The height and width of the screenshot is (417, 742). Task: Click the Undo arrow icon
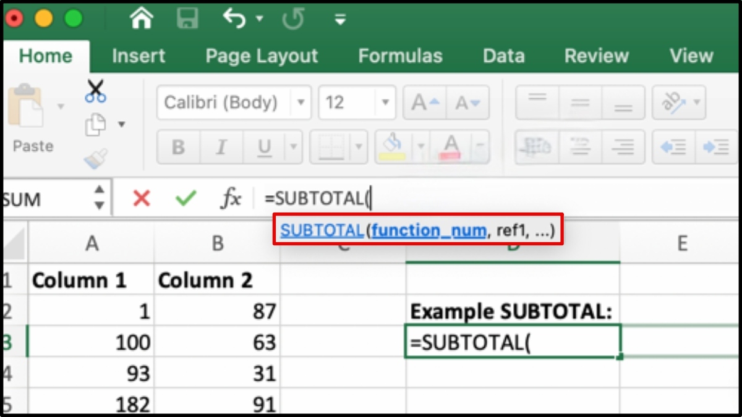(235, 19)
